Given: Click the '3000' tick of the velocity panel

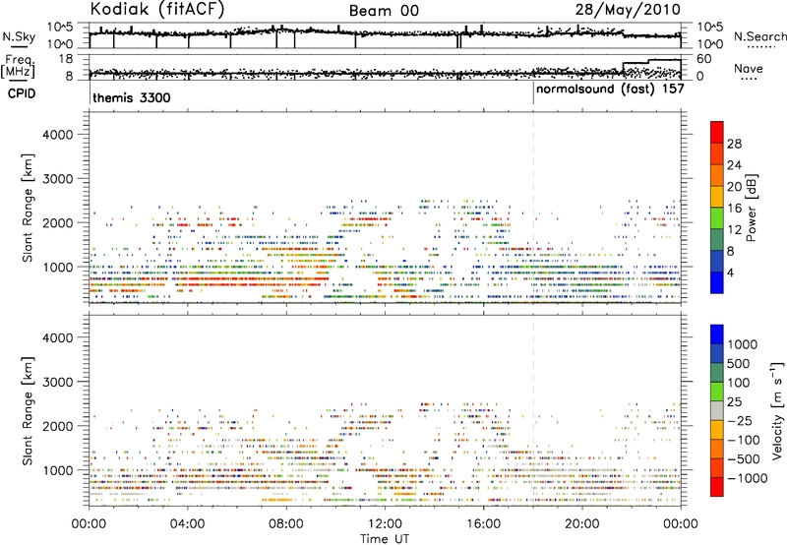Looking at the screenshot, I should [x=58, y=382].
